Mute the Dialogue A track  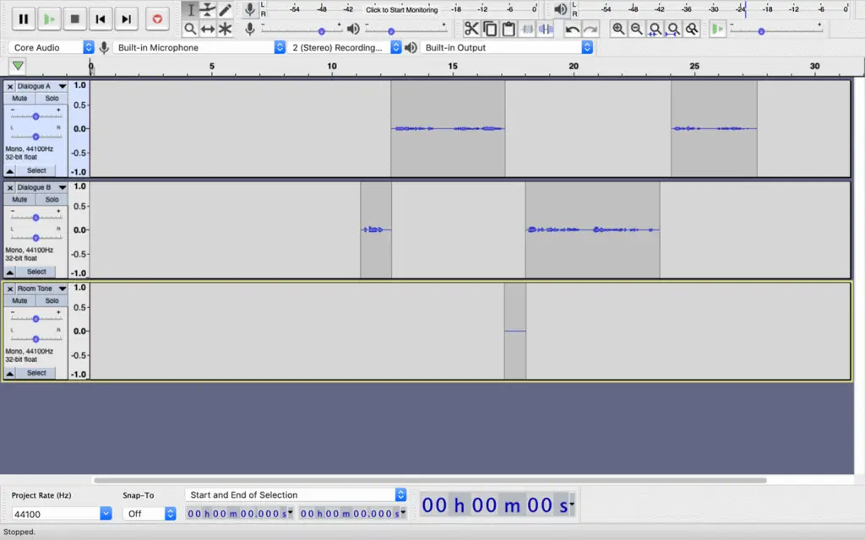[19, 99]
